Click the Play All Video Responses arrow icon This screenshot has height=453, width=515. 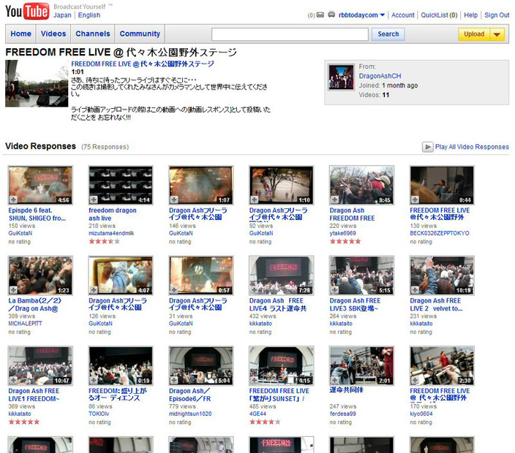click(427, 147)
